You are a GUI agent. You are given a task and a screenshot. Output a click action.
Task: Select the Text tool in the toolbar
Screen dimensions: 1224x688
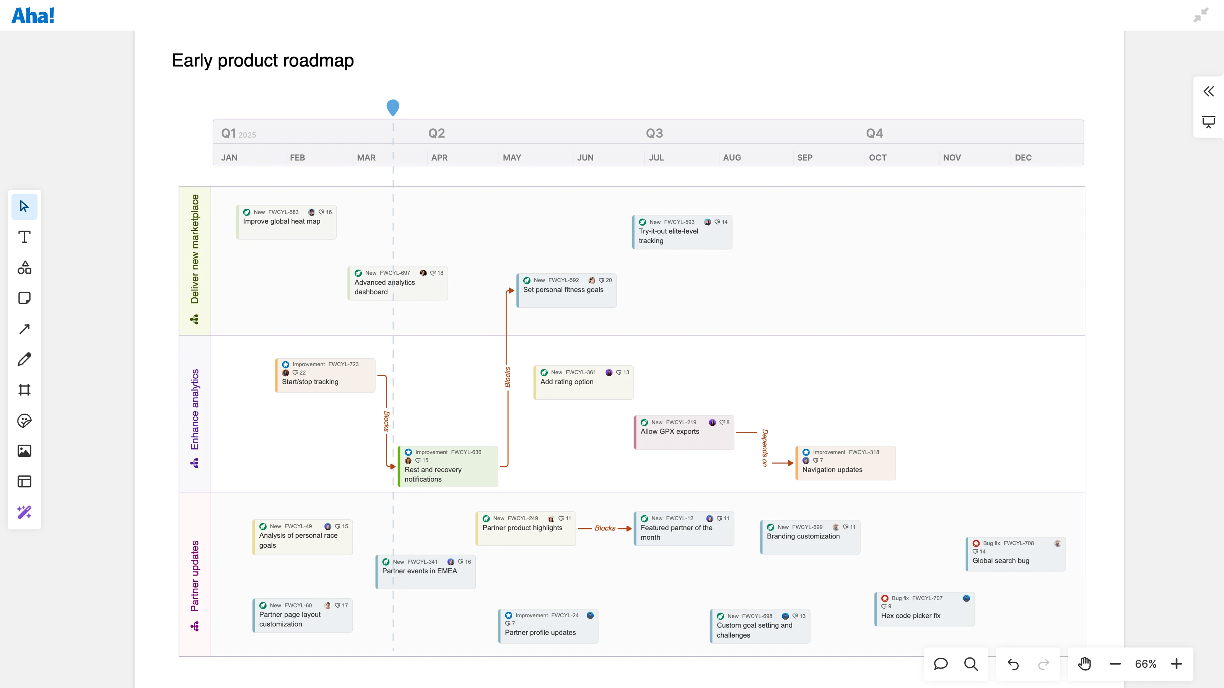coord(24,237)
